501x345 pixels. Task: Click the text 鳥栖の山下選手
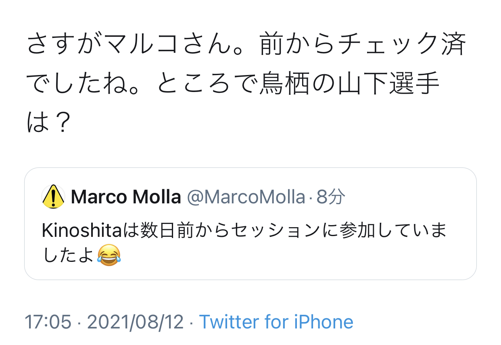[x=349, y=84]
